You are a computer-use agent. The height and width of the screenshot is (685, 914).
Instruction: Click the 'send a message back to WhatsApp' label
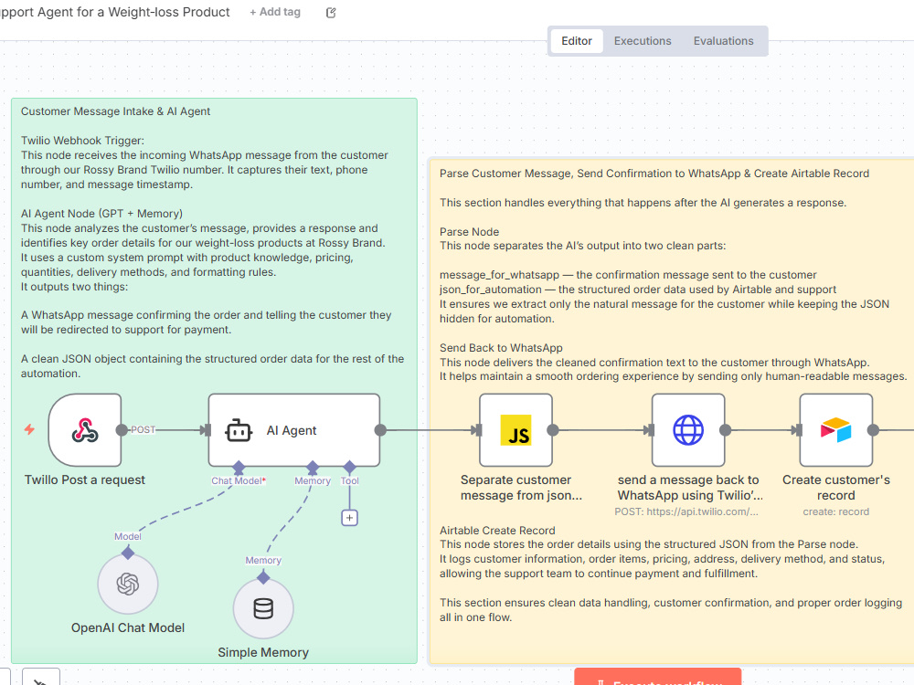pyautogui.click(x=690, y=488)
